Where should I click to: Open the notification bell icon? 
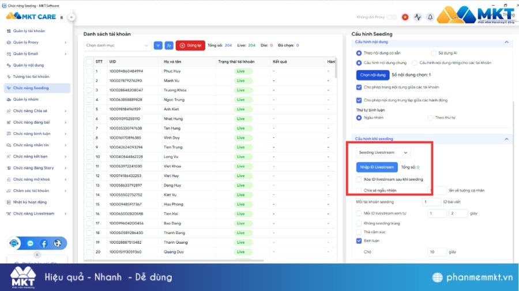(430, 17)
